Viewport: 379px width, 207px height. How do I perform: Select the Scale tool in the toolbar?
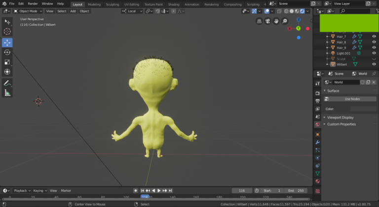pyautogui.click(x=7, y=62)
